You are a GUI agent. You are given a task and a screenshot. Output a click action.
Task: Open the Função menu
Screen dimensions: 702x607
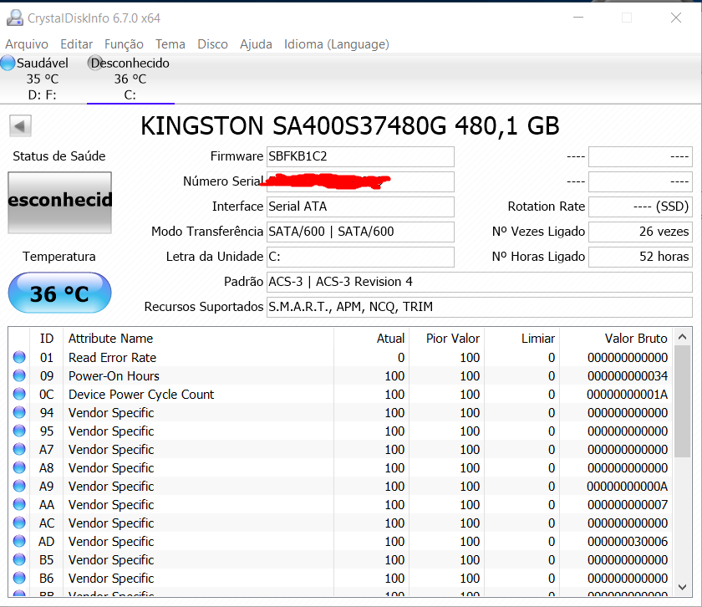click(124, 44)
